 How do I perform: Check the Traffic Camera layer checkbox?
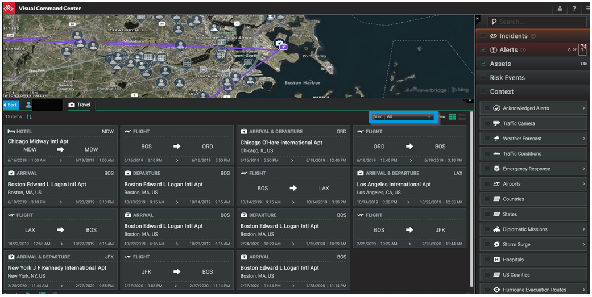pos(487,123)
